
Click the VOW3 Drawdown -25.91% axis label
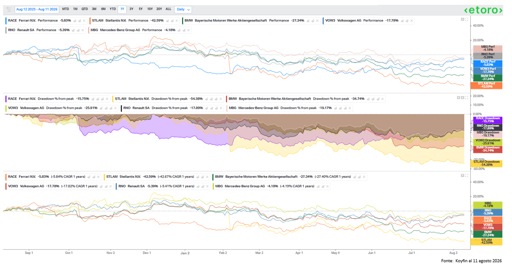tap(487, 142)
